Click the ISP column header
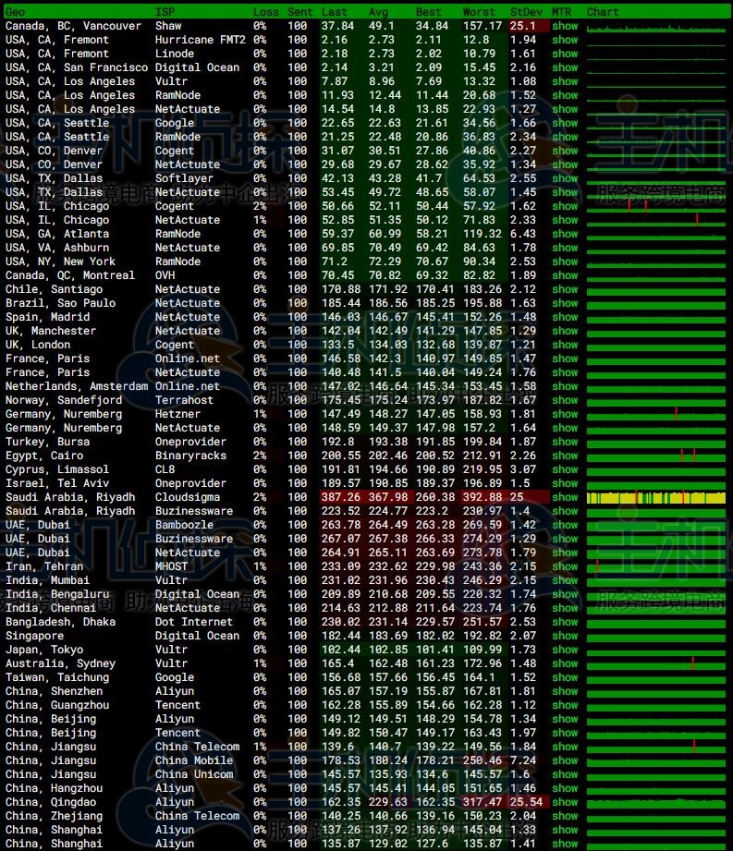Screen dimensions: 733x851 point(165,12)
